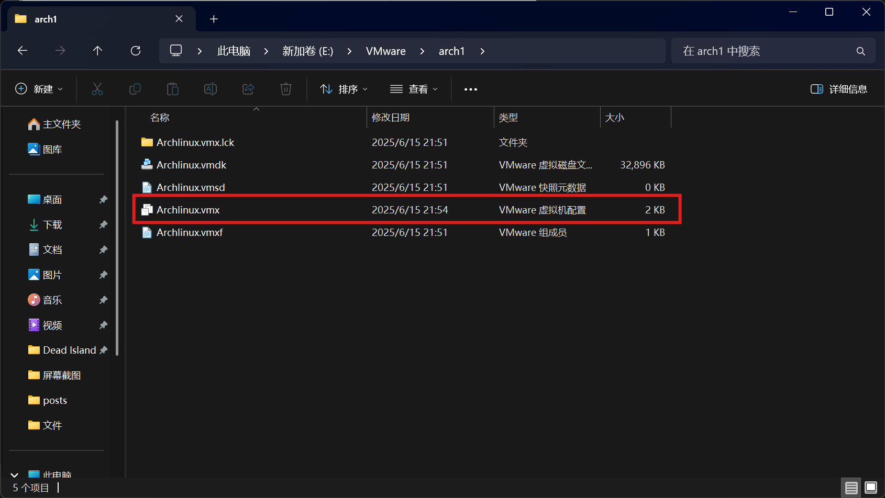This screenshot has width=885, height=498.
Task: Switch to details list view icon in status bar
Action: tap(851, 488)
